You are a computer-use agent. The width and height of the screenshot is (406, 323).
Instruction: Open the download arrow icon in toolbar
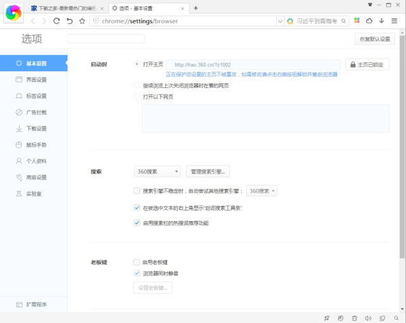click(382, 21)
